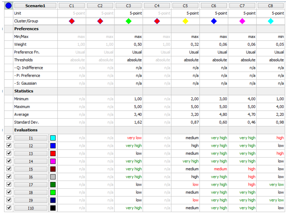Select C8 Min/Max cell showing min
The width and height of the screenshot is (286, 213).
(x=271, y=37)
